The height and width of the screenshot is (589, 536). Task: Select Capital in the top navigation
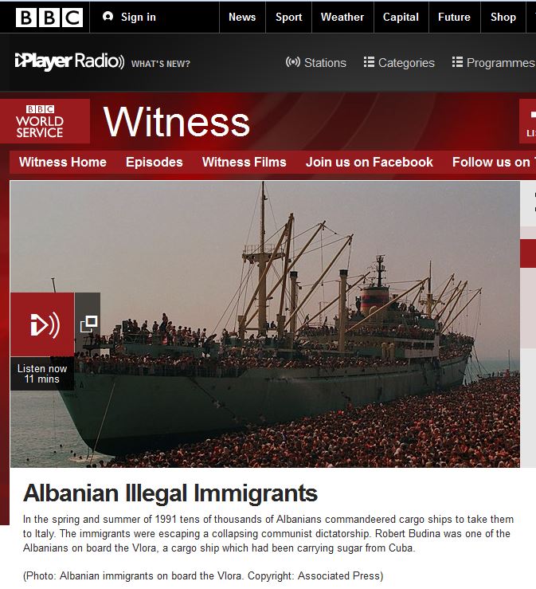click(401, 17)
